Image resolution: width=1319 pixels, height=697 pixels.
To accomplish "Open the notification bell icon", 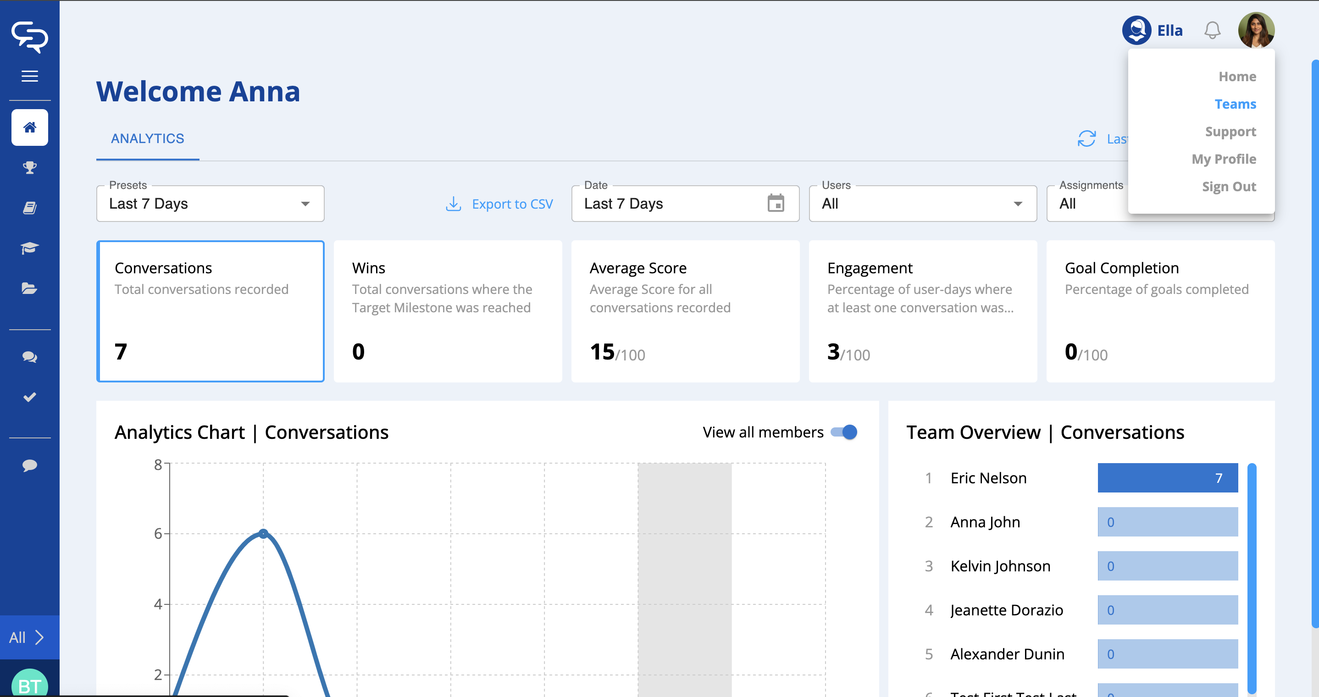I will [x=1212, y=30].
